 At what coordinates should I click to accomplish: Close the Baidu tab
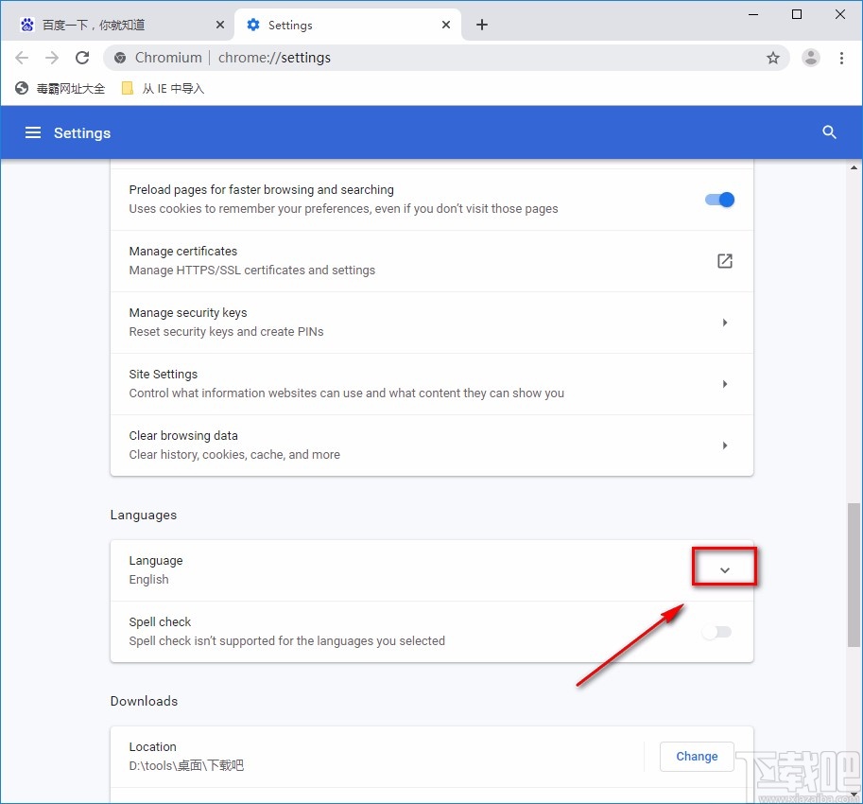click(x=220, y=25)
